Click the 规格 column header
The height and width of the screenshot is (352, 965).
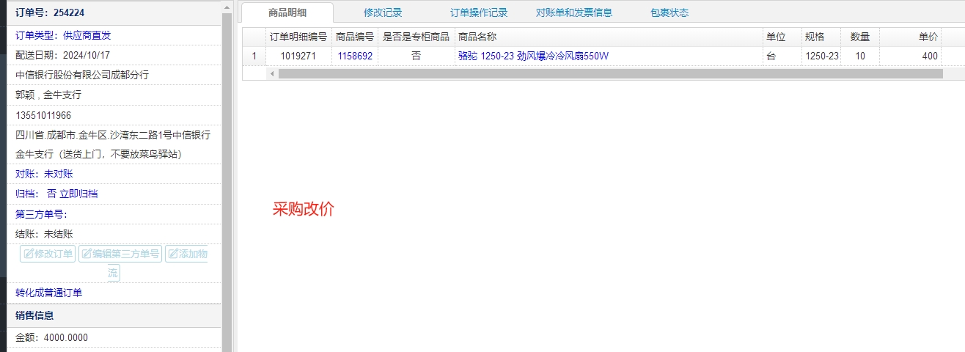tap(822, 37)
